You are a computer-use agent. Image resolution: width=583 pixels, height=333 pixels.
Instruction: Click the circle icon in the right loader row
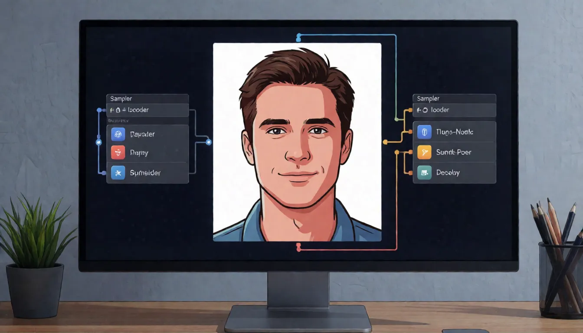(425, 110)
